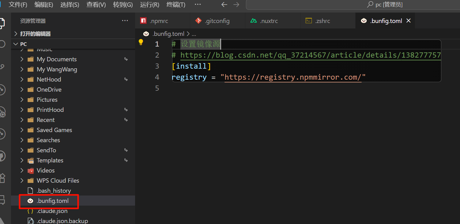The width and height of the screenshot is (460, 224).
Task: Click the breadcrumb ellipsis after .bunfig.toml
Action: pos(194,34)
